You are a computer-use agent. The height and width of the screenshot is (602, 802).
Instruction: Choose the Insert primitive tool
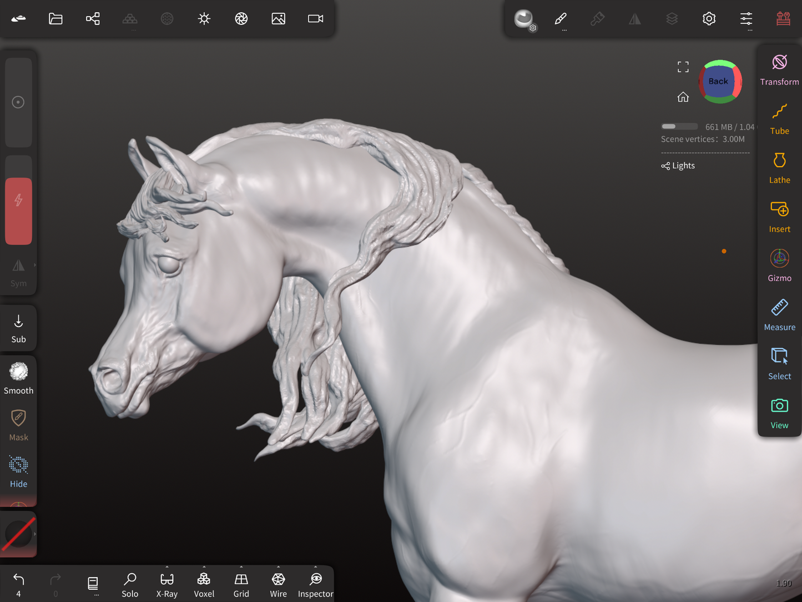(x=779, y=217)
